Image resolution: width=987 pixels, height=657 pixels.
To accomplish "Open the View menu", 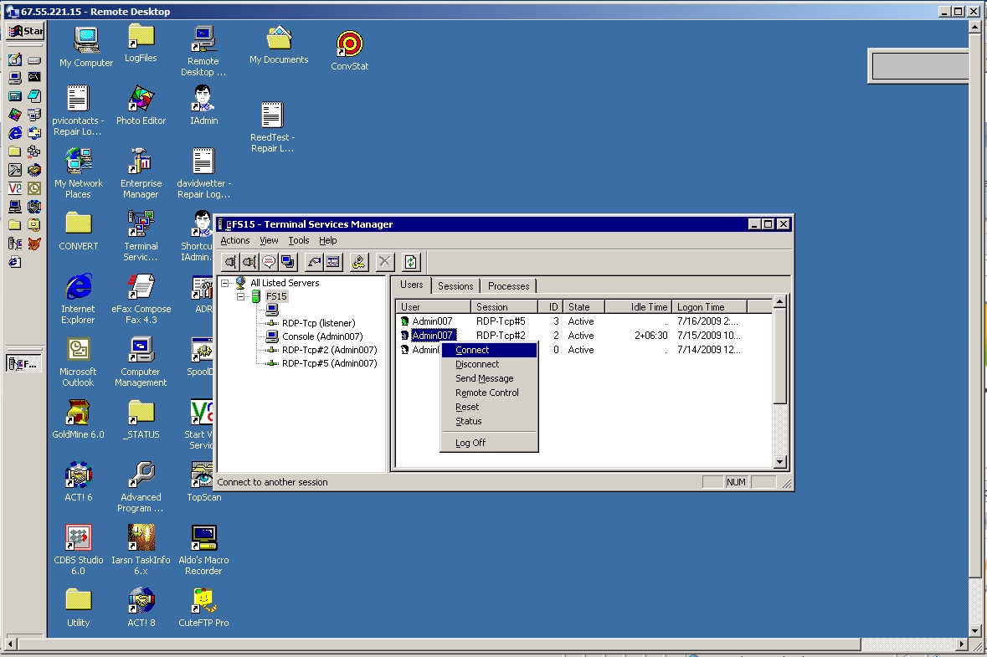I will click(269, 240).
